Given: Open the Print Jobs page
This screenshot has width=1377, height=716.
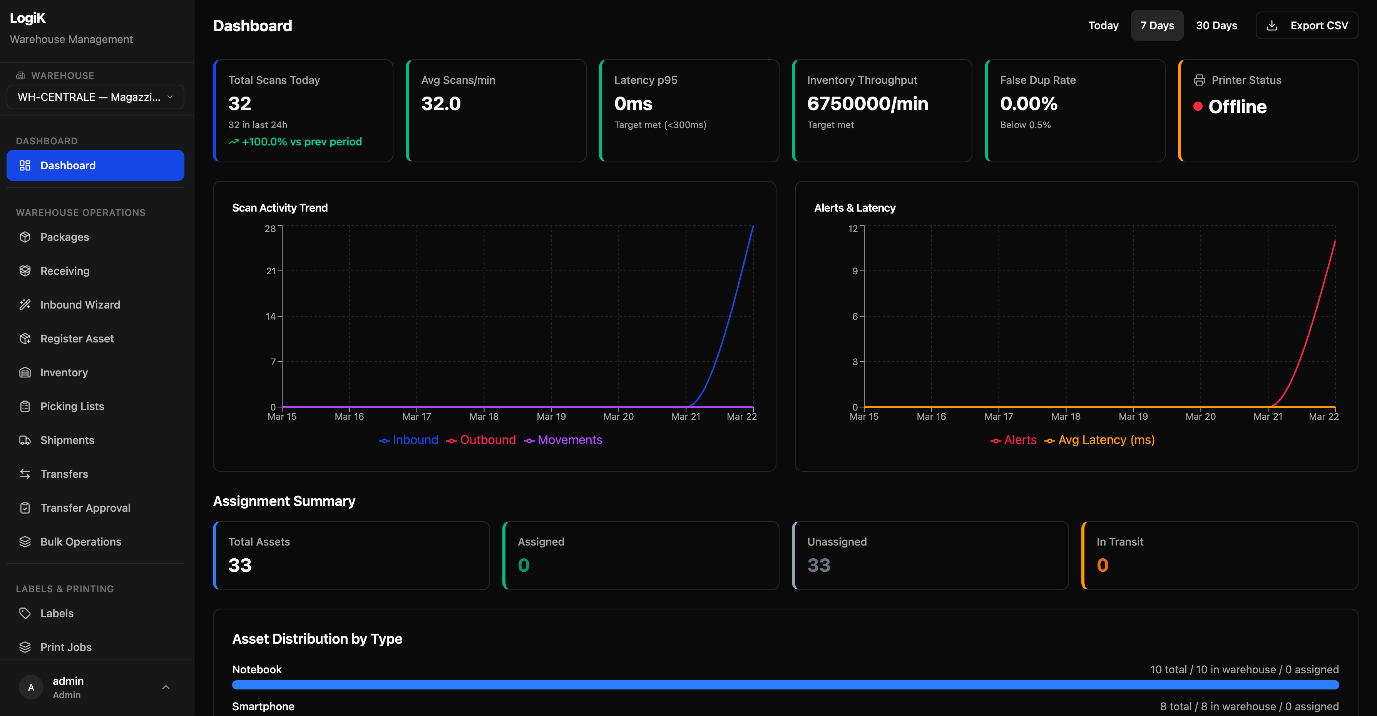Looking at the screenshot, I should pyautogui.click(x=95, y=647).
